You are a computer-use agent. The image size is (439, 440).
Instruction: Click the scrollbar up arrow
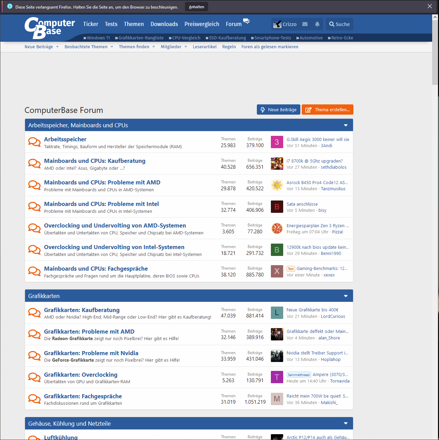point(435,17)
